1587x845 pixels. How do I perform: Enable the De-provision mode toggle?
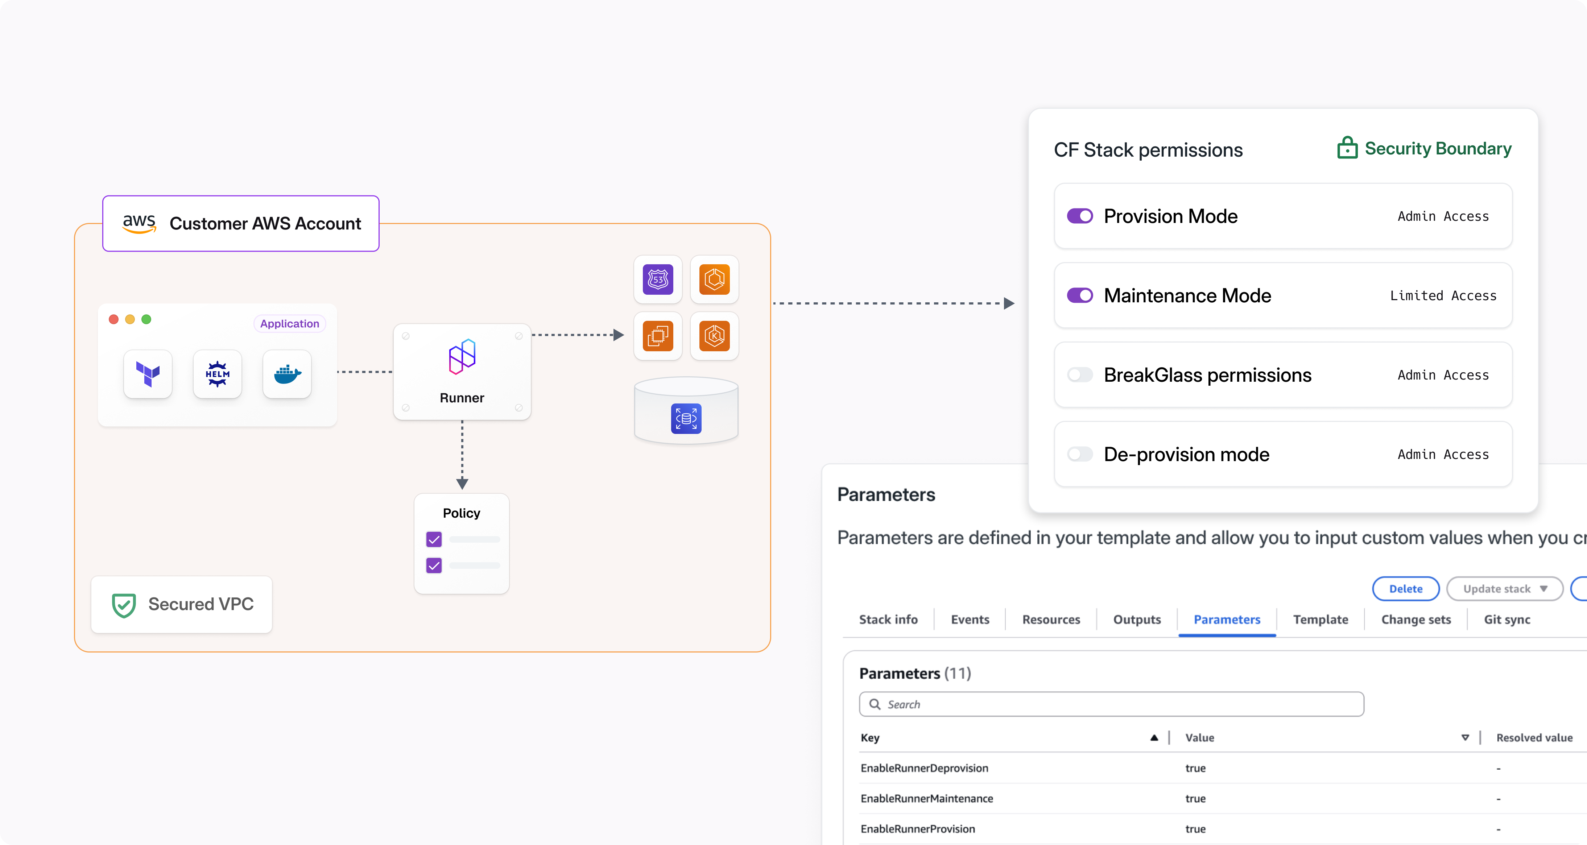pyautogui.click(x=1080, y=455)
